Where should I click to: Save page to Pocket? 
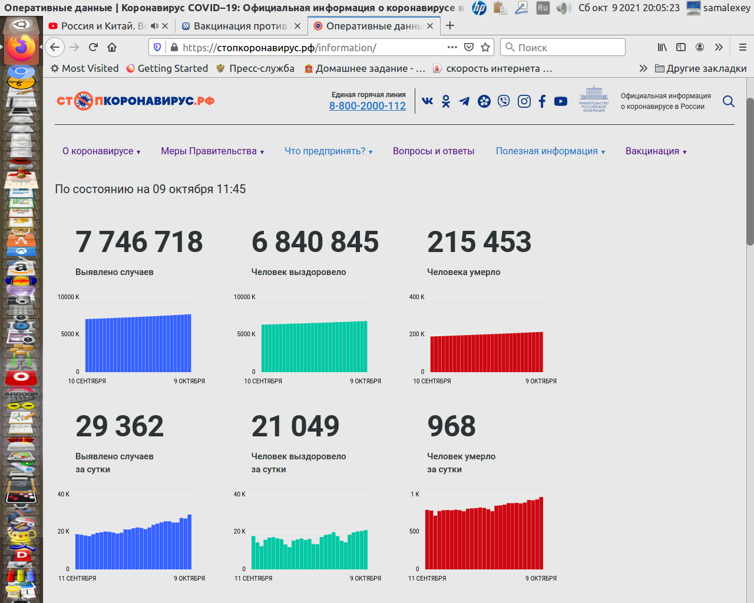pyautogui.click(x=469, y=47)
